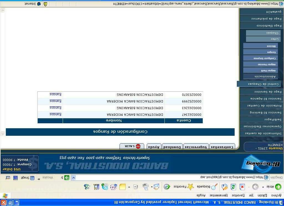
Task: Open the Contraseñas tab
Action: [222, 147]
